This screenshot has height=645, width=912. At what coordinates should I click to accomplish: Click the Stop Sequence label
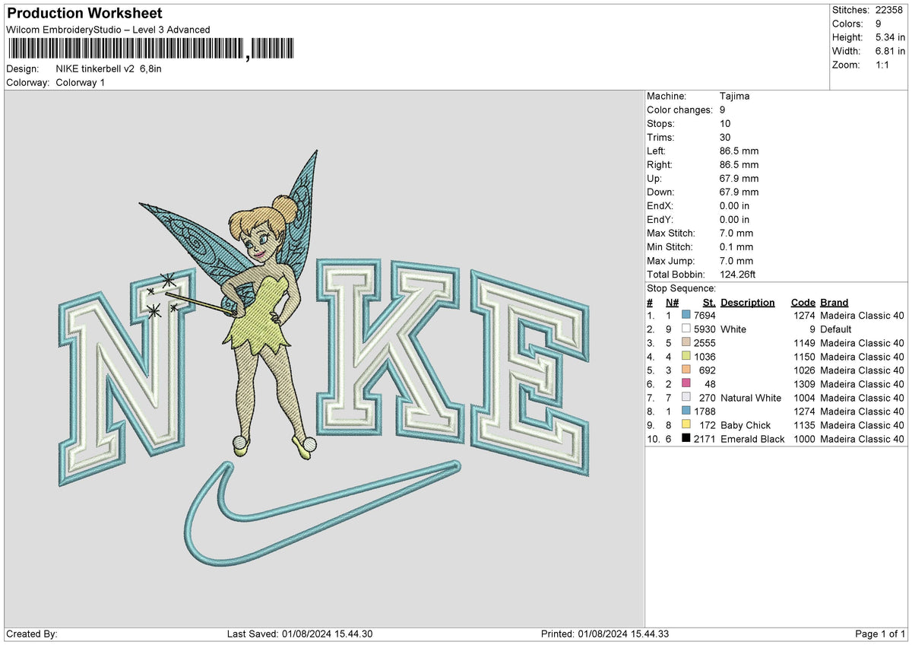681,288
